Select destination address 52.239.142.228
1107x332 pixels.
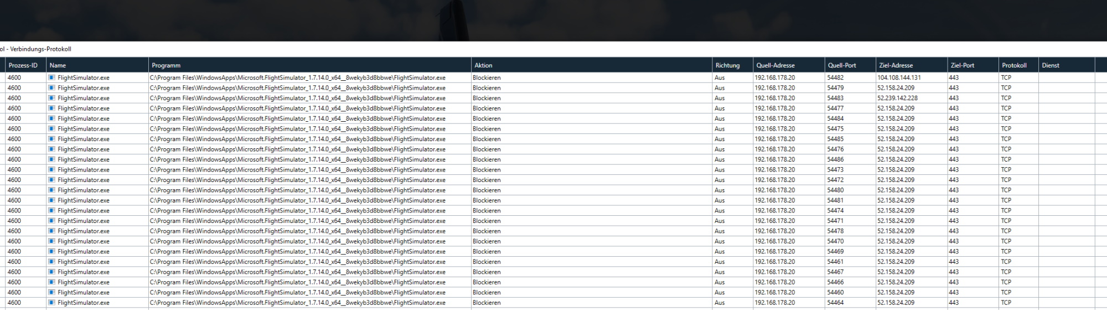897,98
